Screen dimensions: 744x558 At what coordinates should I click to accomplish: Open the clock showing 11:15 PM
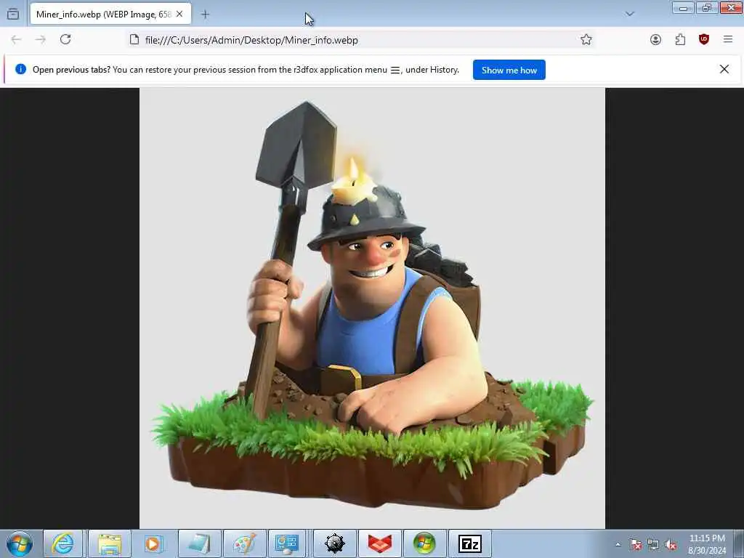coord(707,544)
